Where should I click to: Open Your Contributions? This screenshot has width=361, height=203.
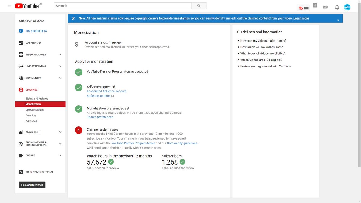(39, 172)
